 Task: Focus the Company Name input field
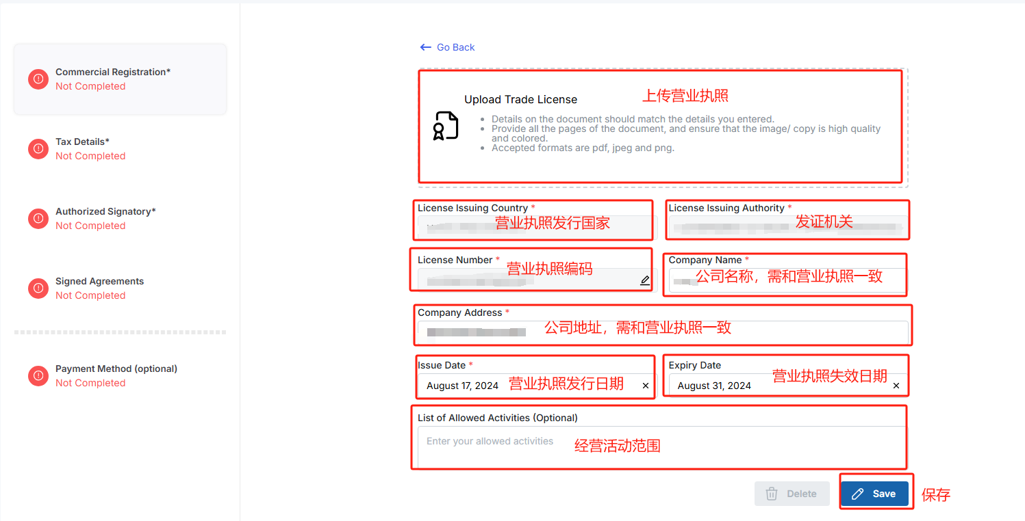787,280
